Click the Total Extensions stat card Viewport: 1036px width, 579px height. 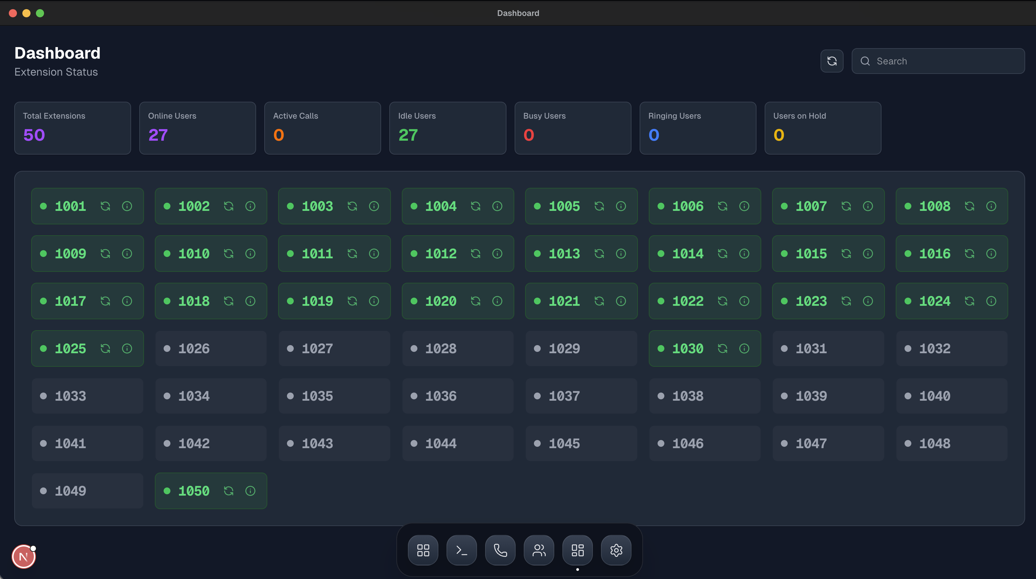pos(72,128)
